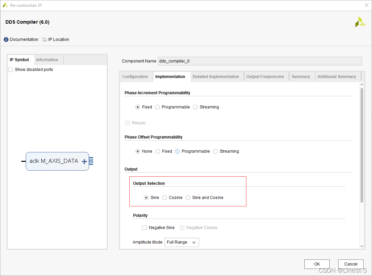Click the Phase Increment Programmability heading

click(157, 93)
